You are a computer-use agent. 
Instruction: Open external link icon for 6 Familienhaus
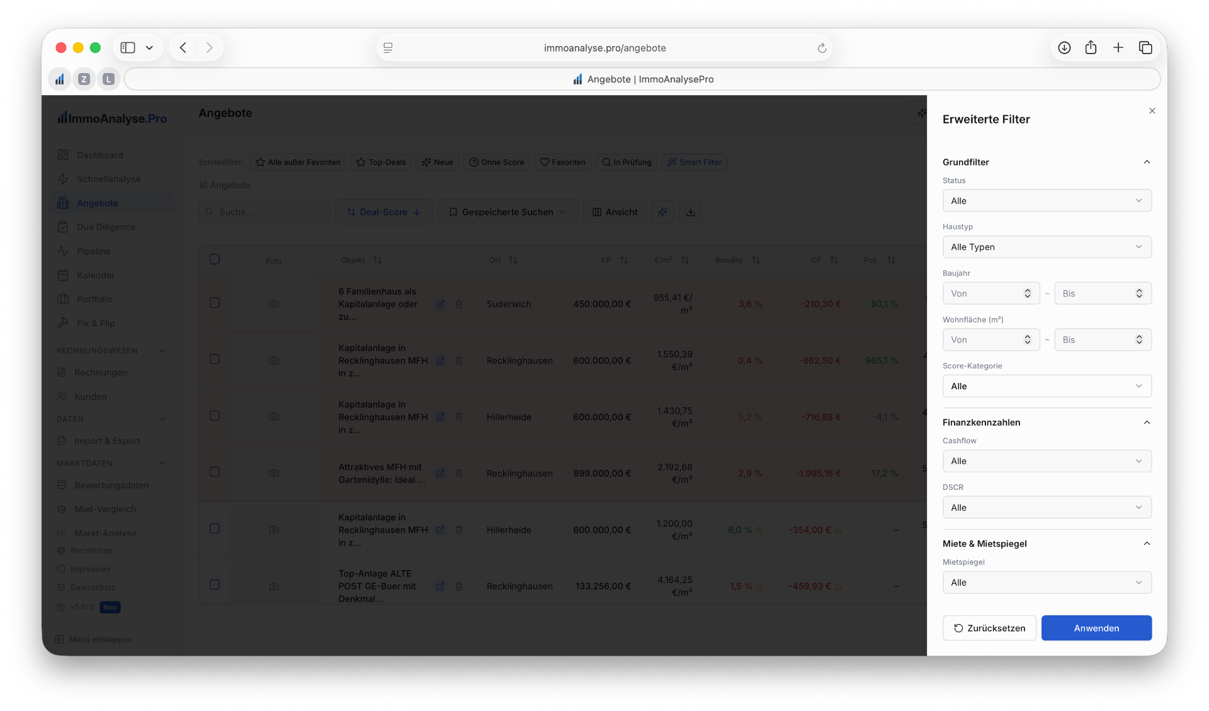(x=440, y=304)
